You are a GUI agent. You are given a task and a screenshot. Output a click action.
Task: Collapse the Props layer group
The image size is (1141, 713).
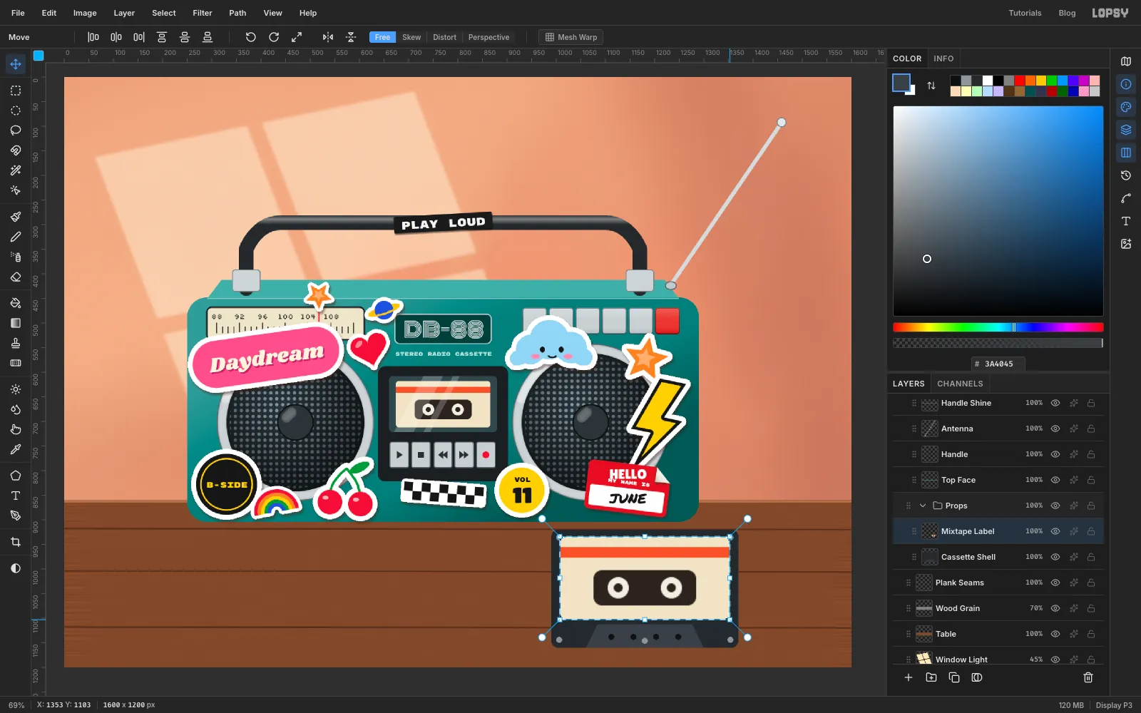click(923, 506)
